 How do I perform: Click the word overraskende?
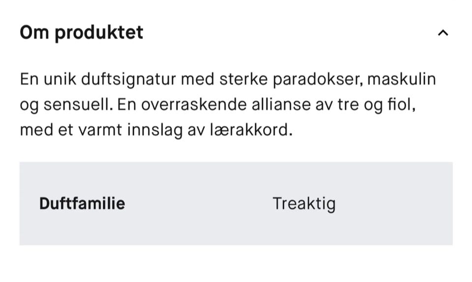(x=194, y=105)
